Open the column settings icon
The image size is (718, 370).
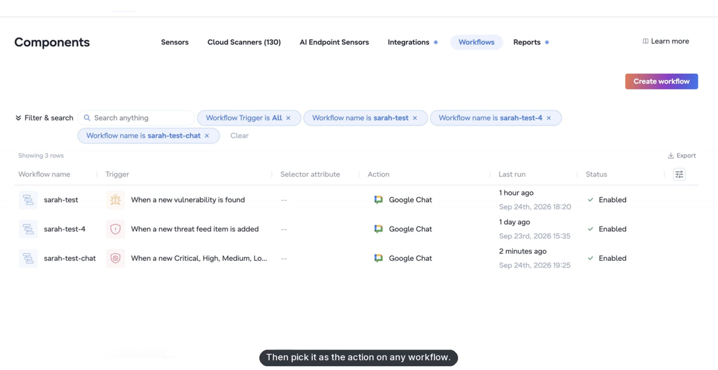pyautogui.click(x=679, y=174)
